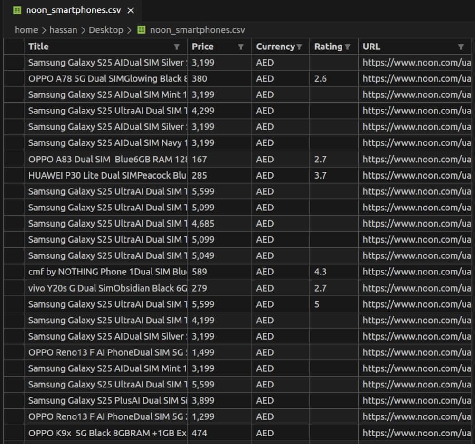Click the Title column header
Image resolution: width=475 pixels, height=444 pixels.
click(38, 47)
